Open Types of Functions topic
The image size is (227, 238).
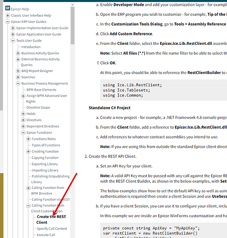click(46, 145)
